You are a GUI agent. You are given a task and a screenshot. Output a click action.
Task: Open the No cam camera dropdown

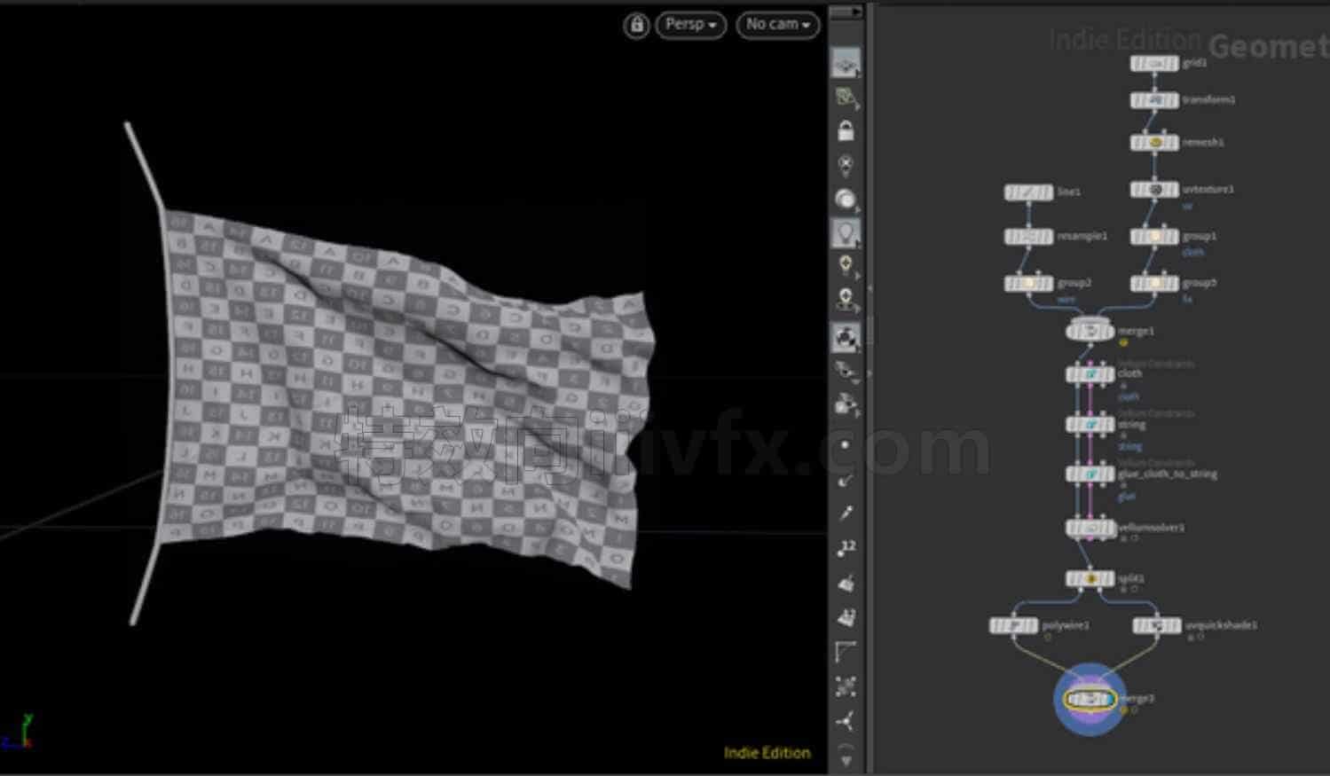[777, 25]
